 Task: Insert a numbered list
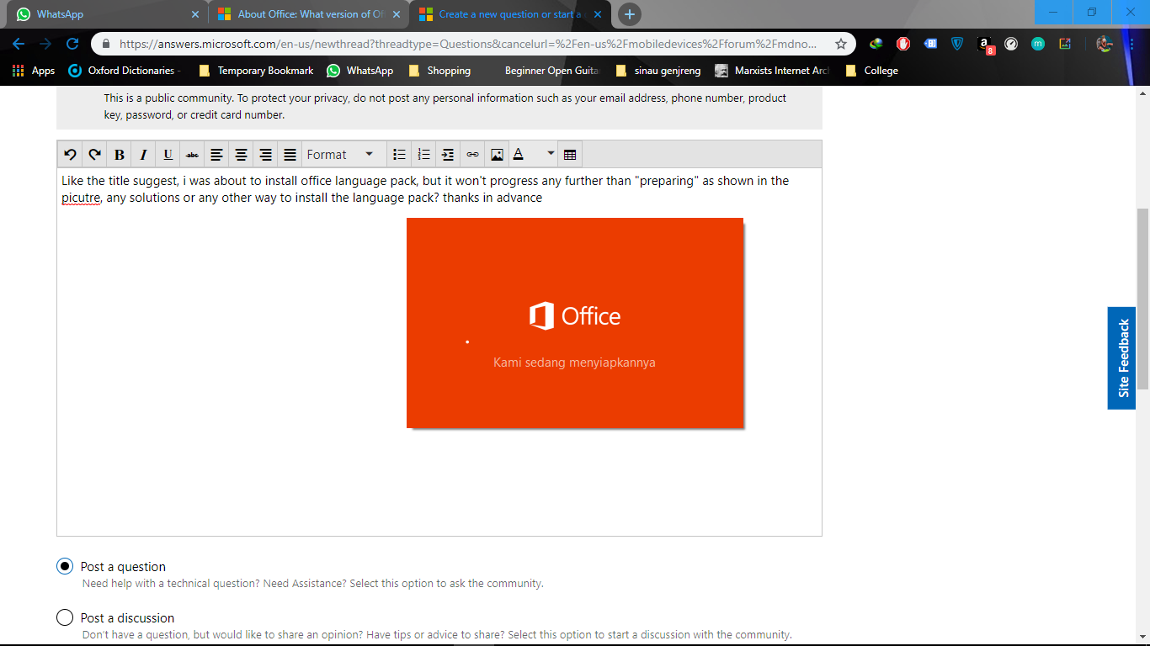click(x=424, y=155)
